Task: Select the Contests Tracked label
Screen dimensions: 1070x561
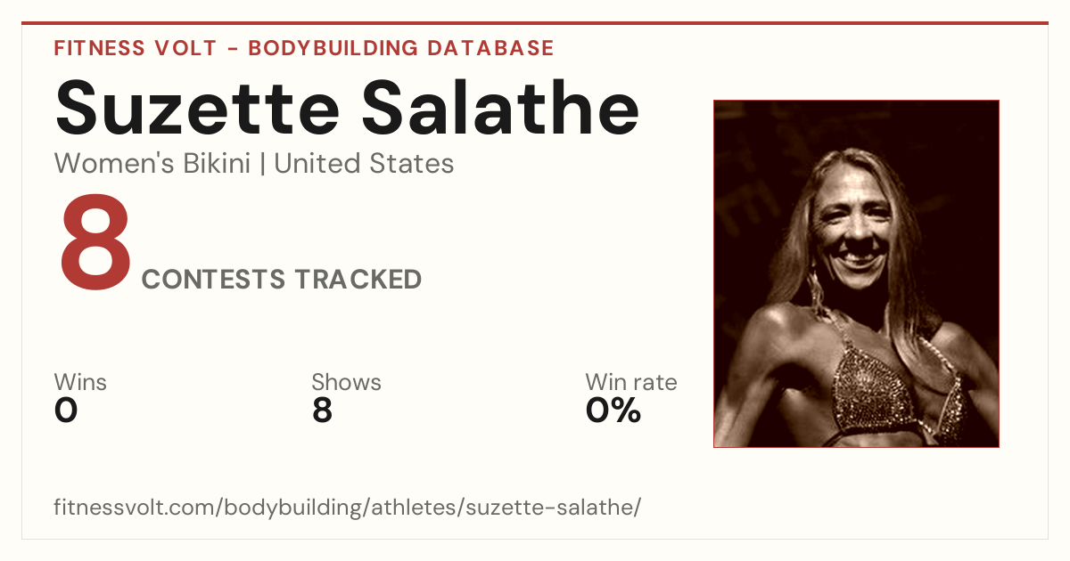Action: click(282, 280)
